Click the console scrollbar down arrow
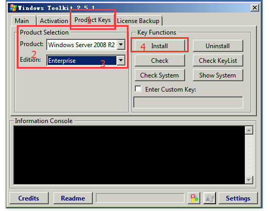The width and height of the screenshot is (270, 211). [249, 180]
